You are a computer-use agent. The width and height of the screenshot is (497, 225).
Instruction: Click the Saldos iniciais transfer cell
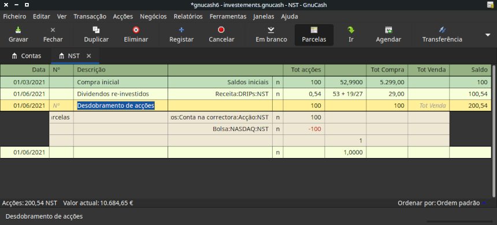coord(220,82)
